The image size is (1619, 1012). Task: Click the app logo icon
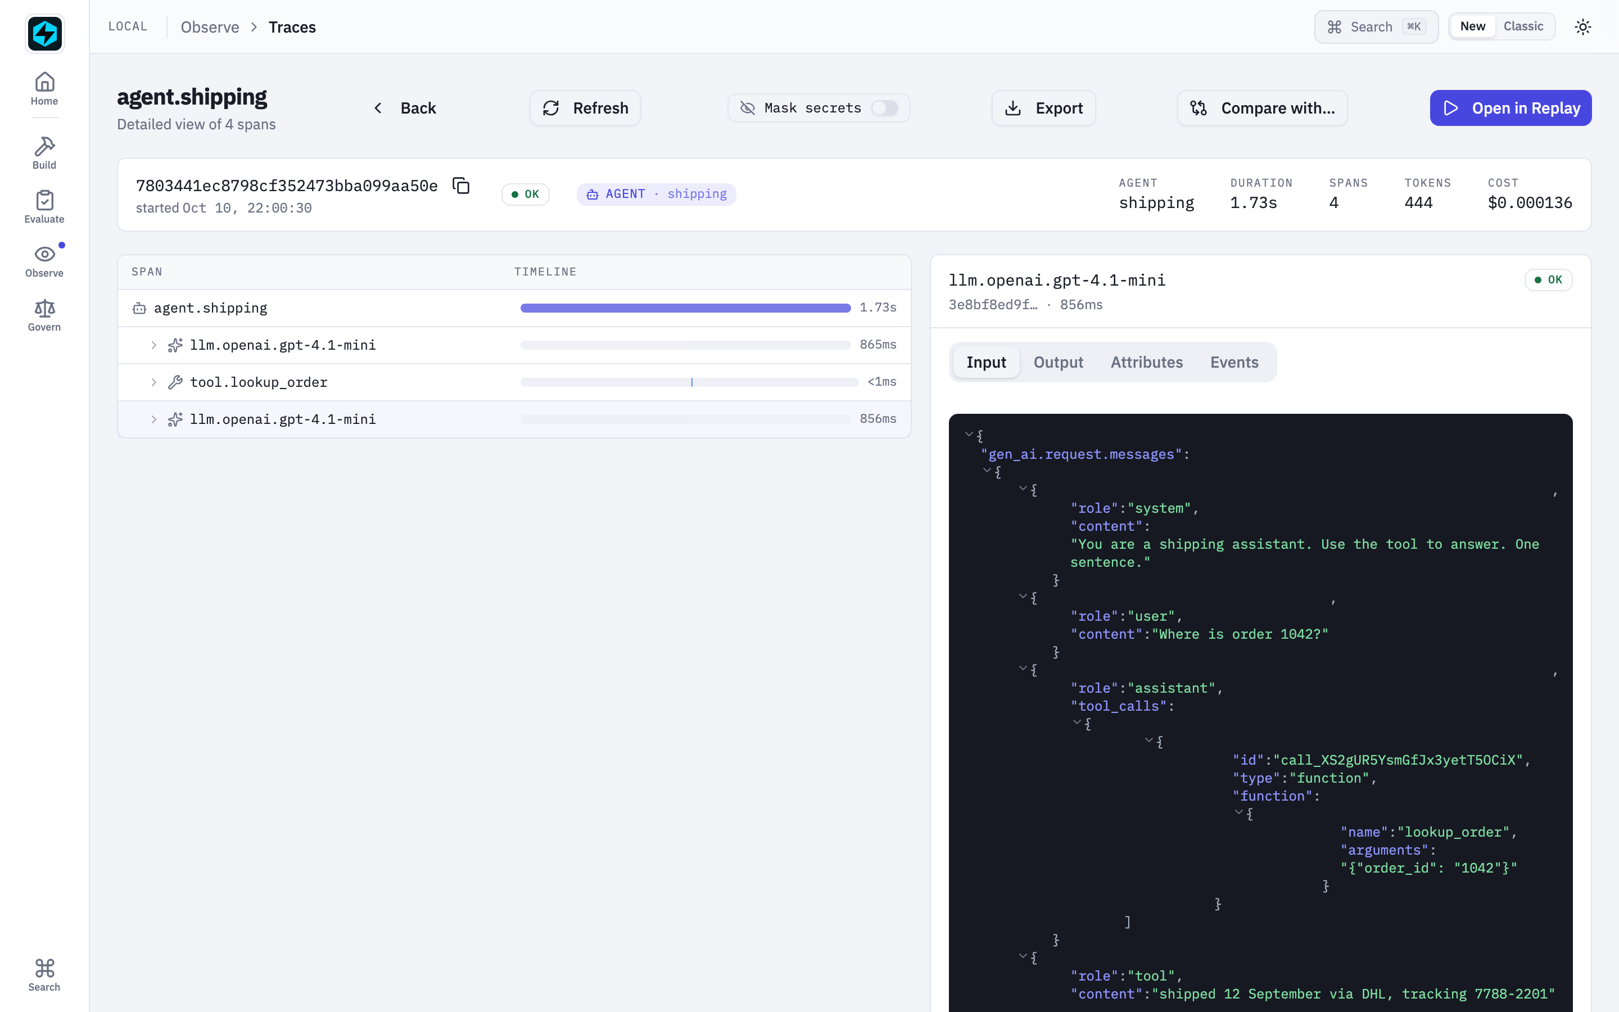[x=45, y=33]
